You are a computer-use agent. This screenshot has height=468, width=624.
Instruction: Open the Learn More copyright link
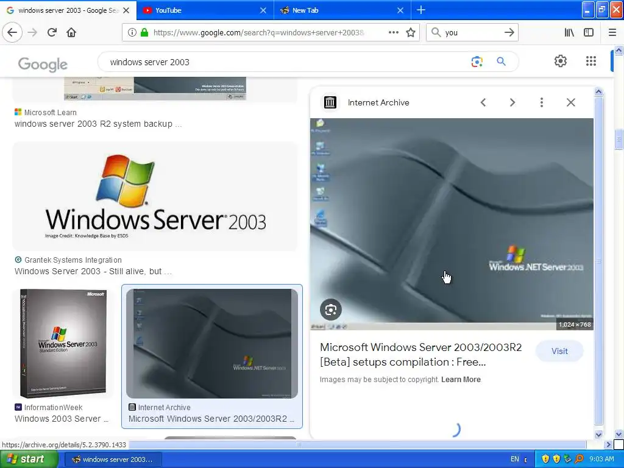(461, 379)
